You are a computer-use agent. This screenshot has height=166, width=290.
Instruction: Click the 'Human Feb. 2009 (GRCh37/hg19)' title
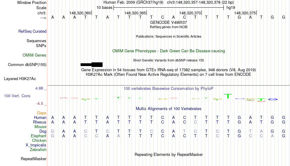tap(133, 2)
